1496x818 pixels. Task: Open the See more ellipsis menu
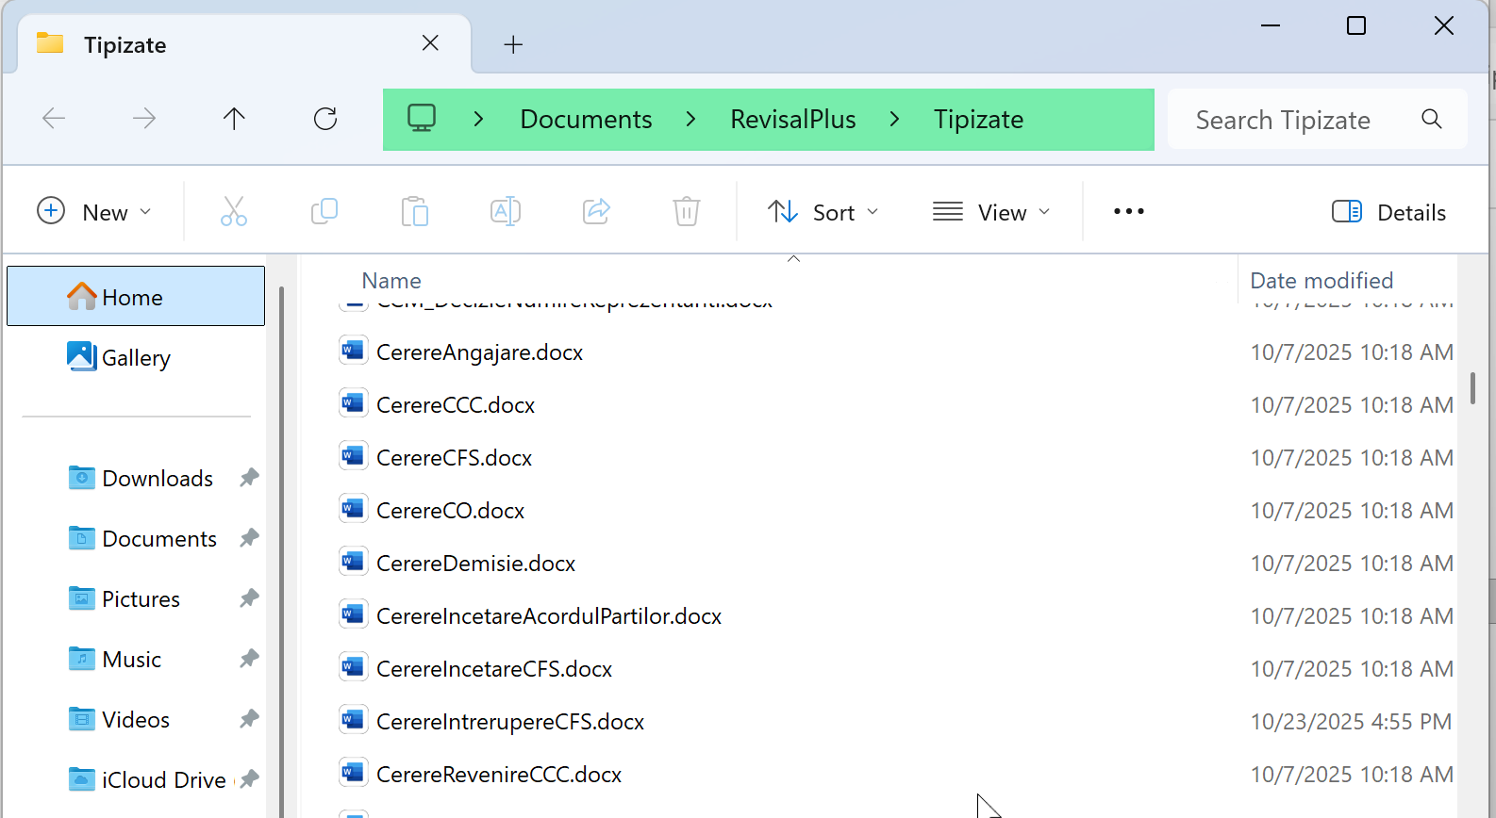click(1128, 212)
